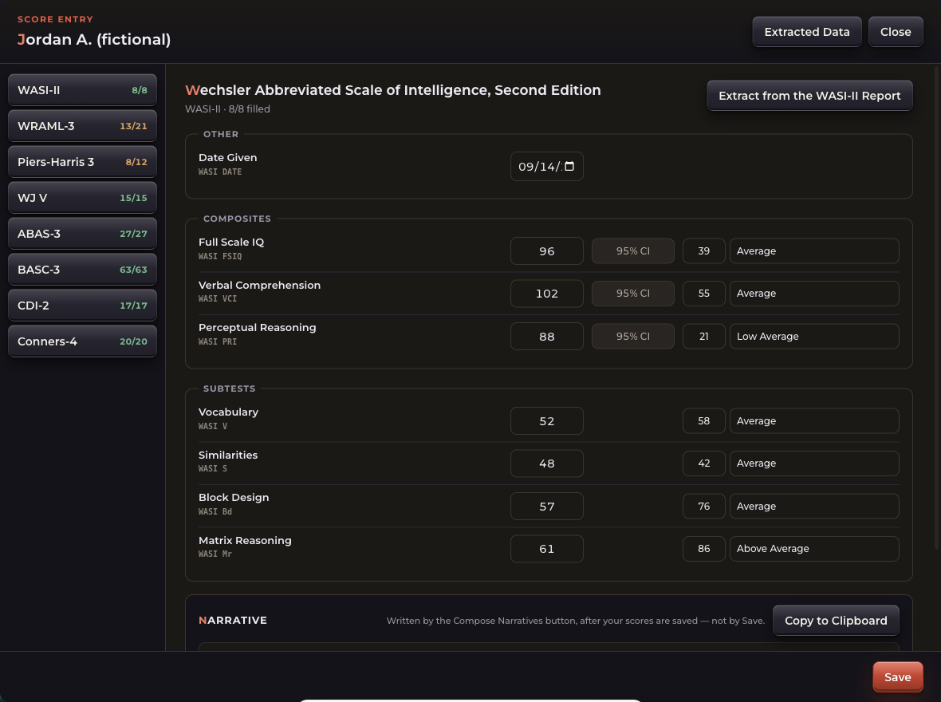Edit Full Scale IQ score 96
Image resolution: width=941 pixels, height=702 pixels.
coord(547,251)
